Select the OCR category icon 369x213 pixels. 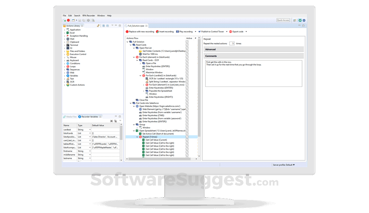point(68,82)
